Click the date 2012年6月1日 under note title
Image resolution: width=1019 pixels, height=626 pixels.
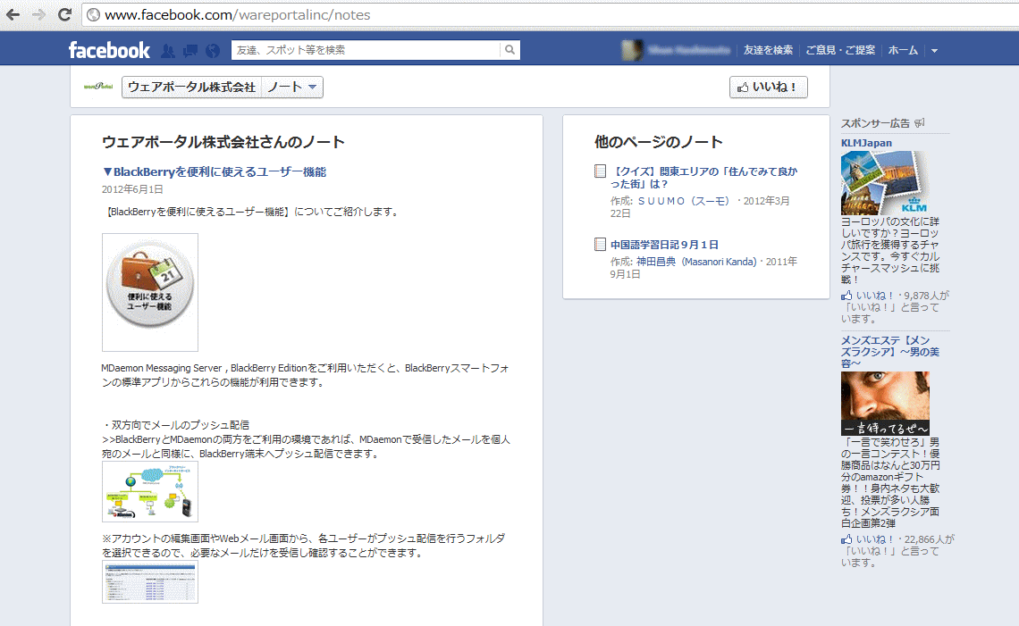[132, 189]
